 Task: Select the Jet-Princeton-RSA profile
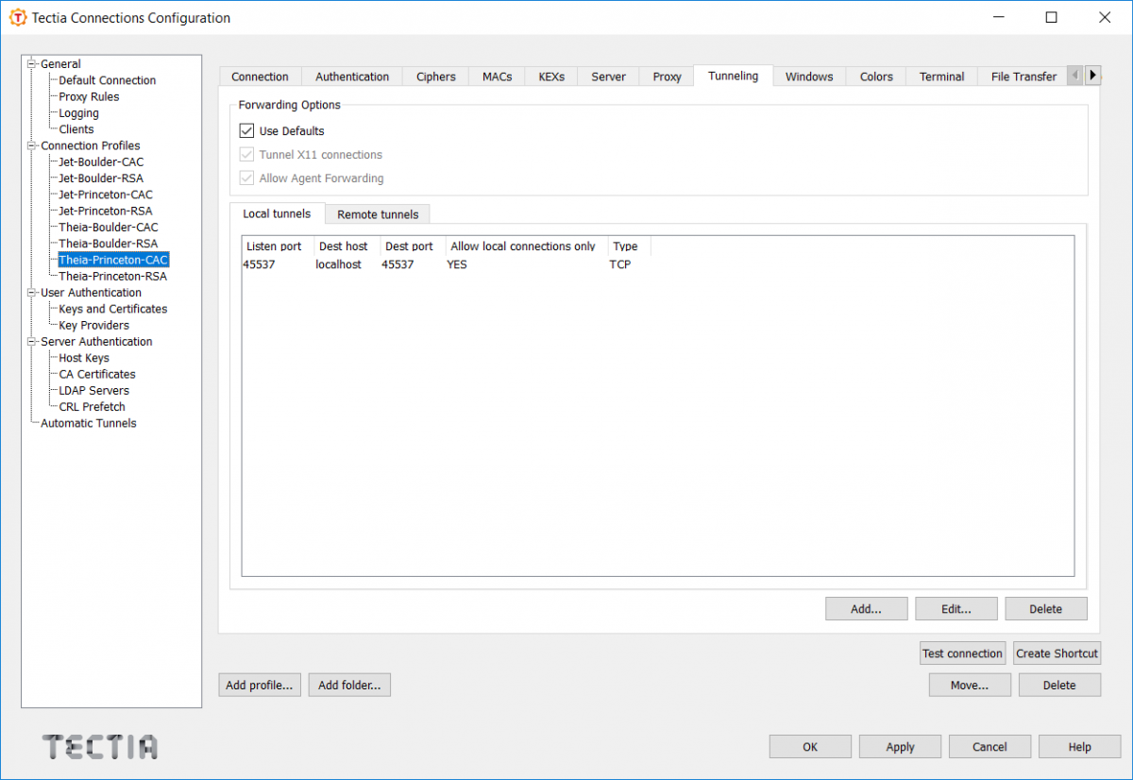coord(106,211)
